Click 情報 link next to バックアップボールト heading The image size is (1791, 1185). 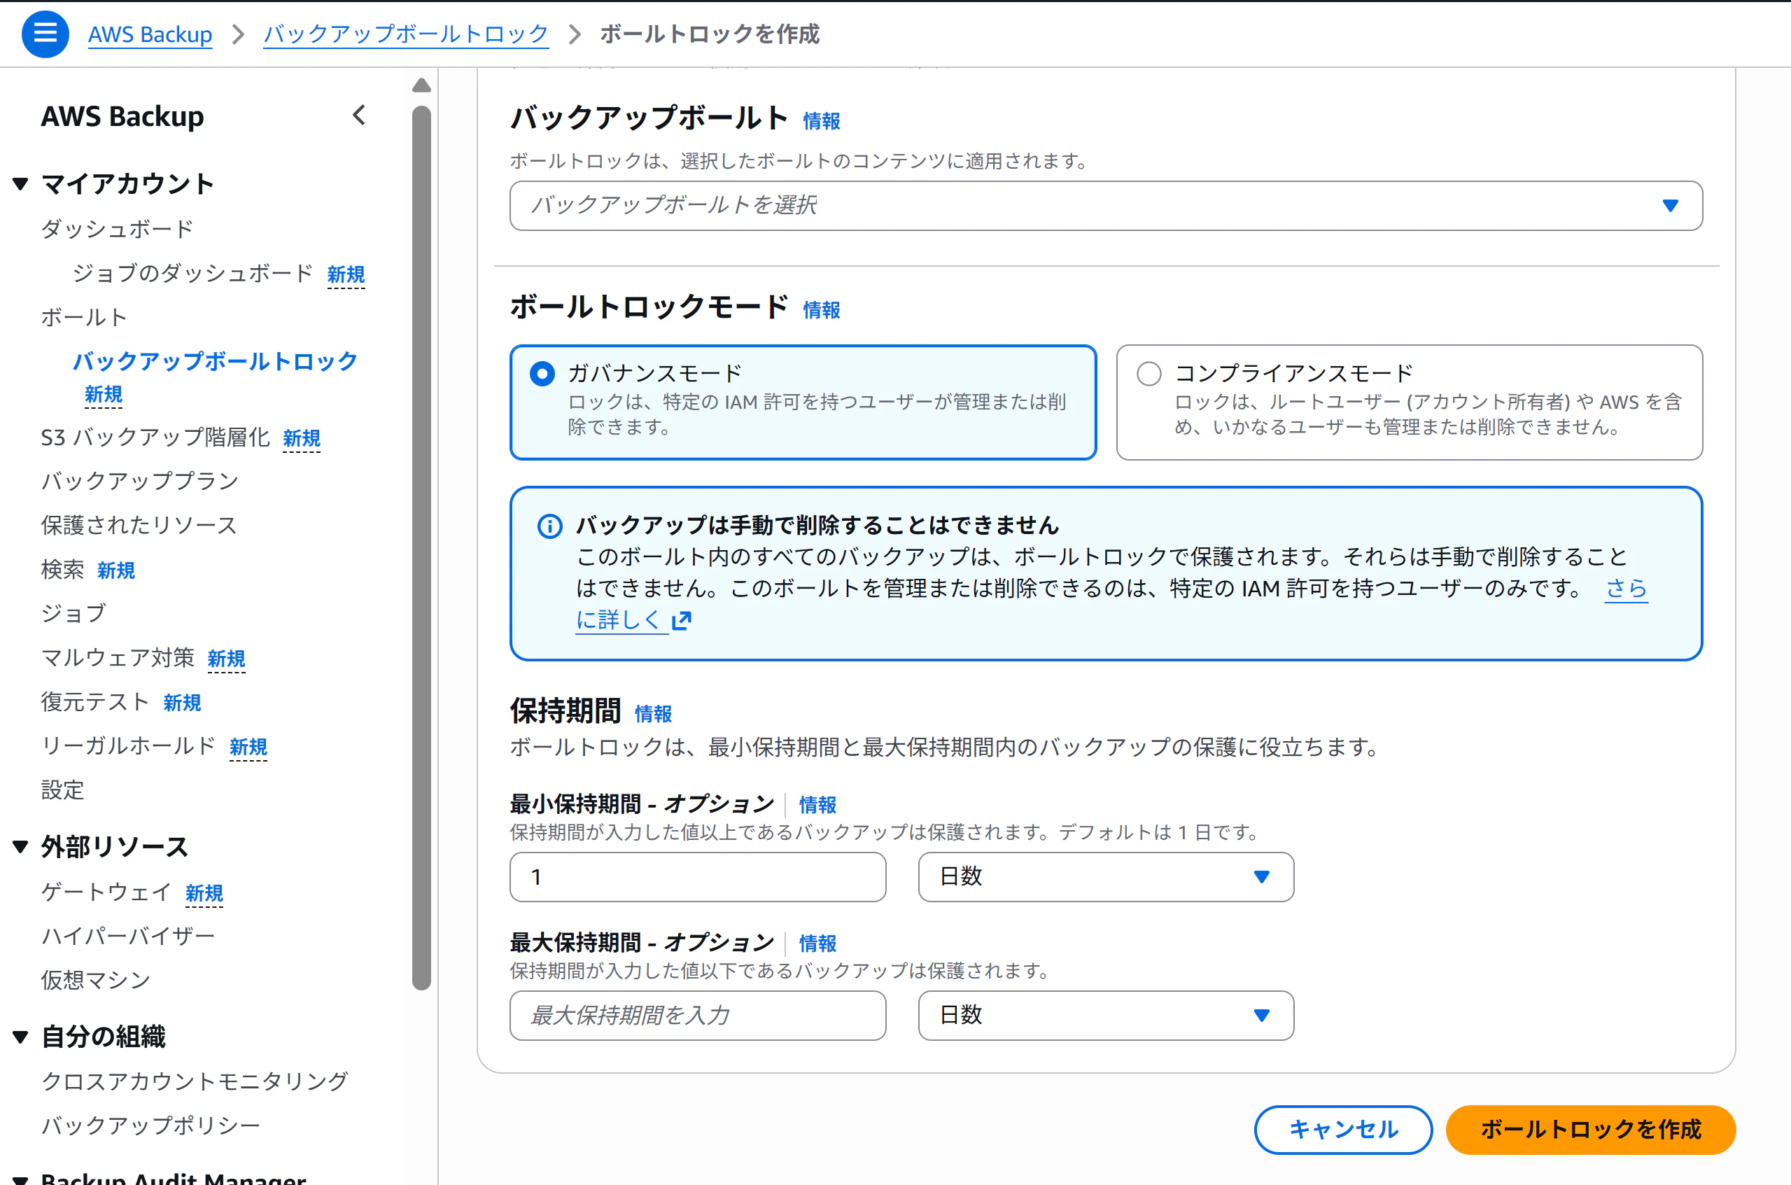click(822, 121)
